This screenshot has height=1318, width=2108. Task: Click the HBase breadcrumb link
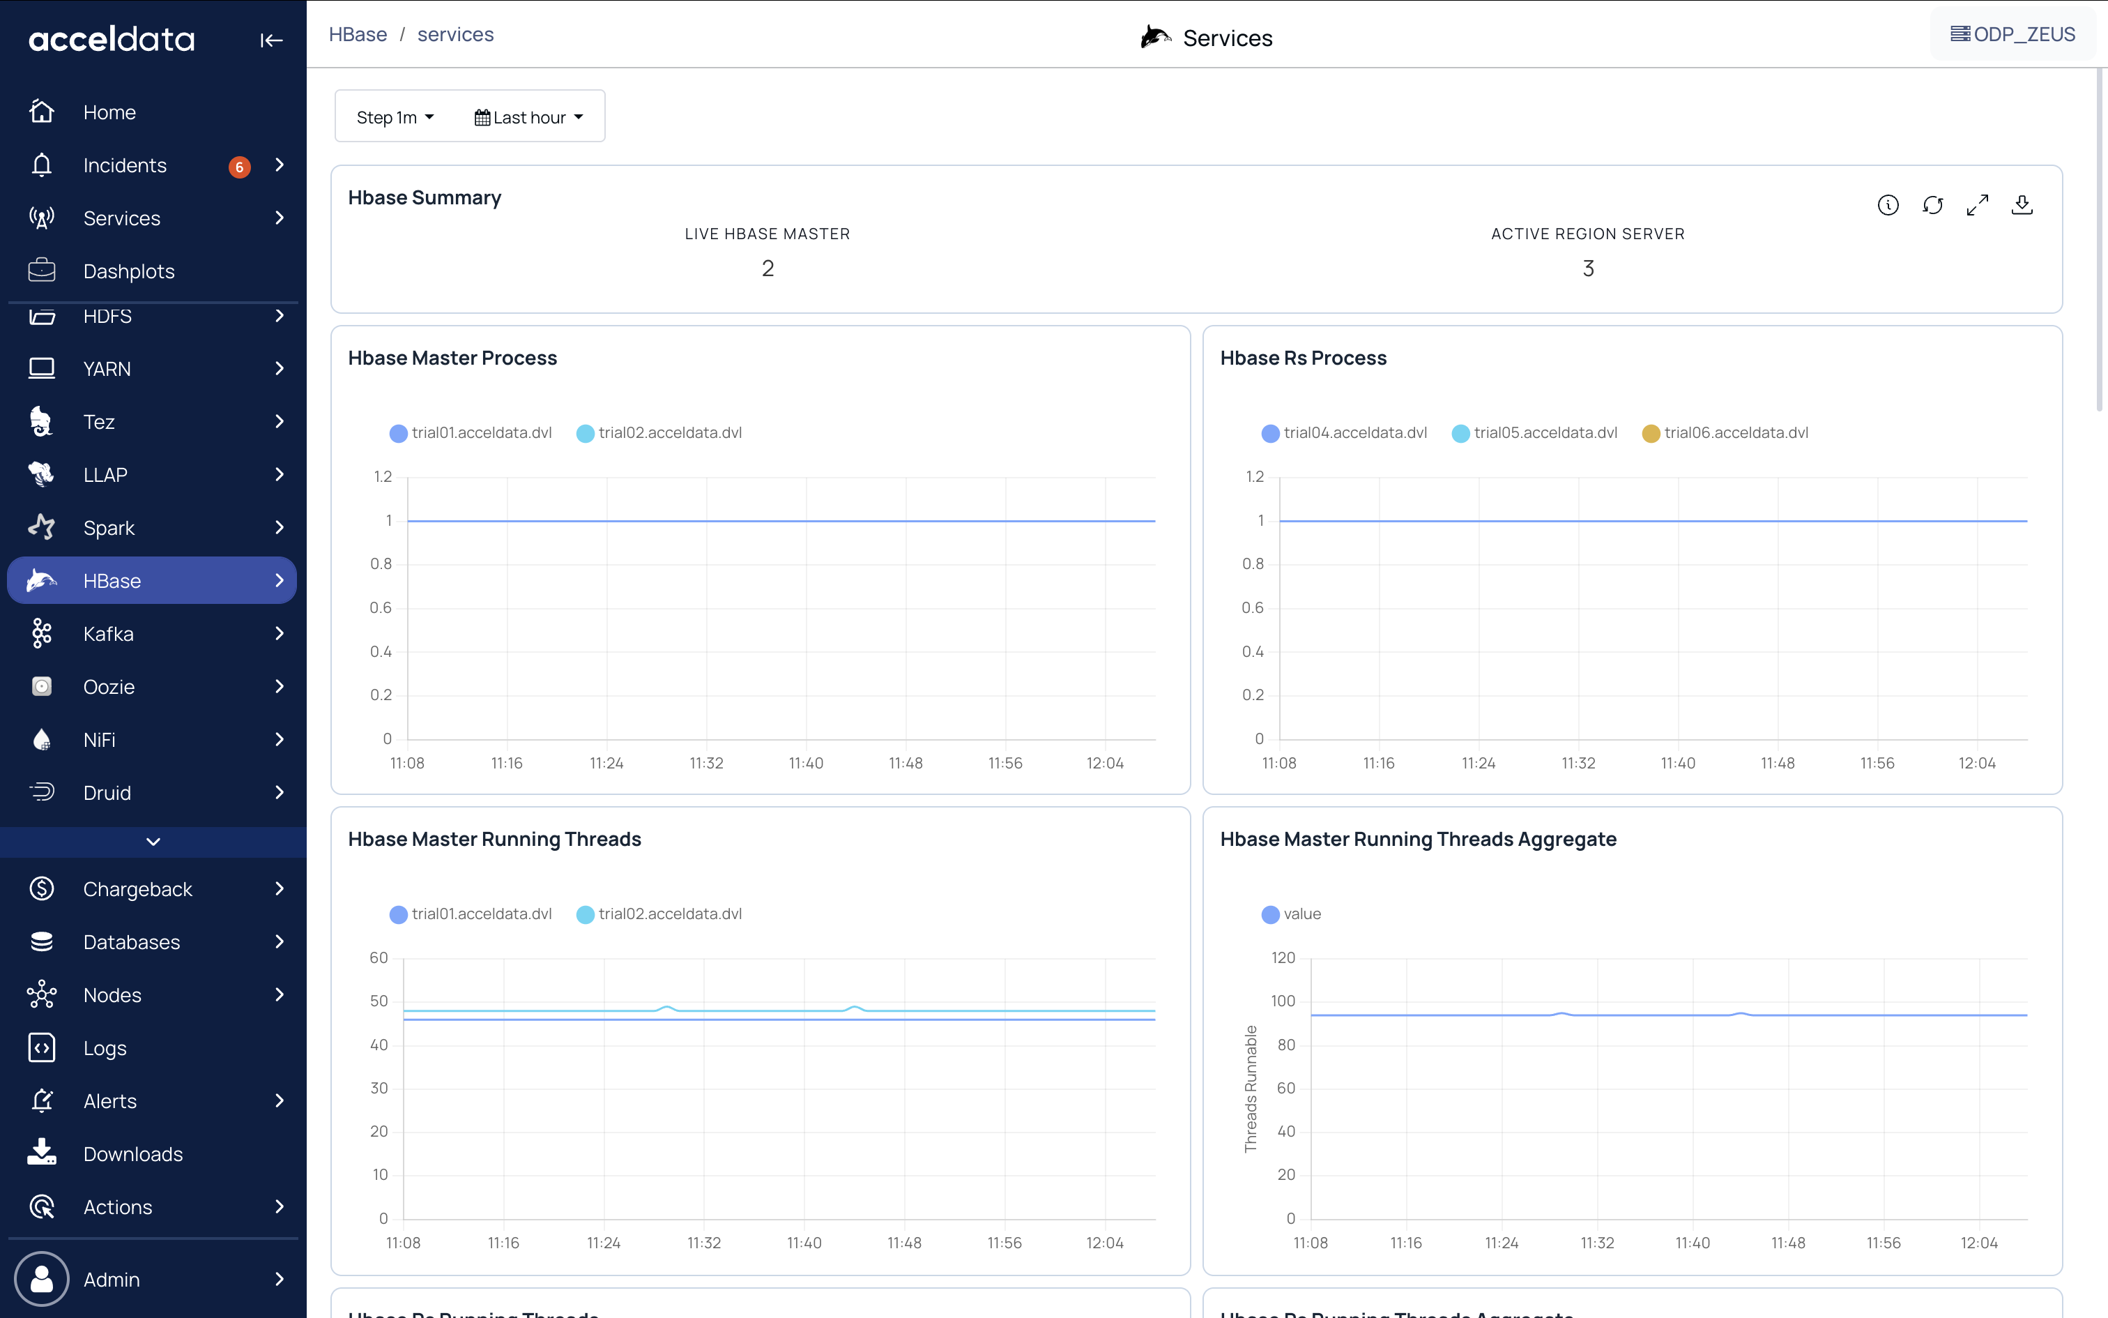tap(357, 35)
